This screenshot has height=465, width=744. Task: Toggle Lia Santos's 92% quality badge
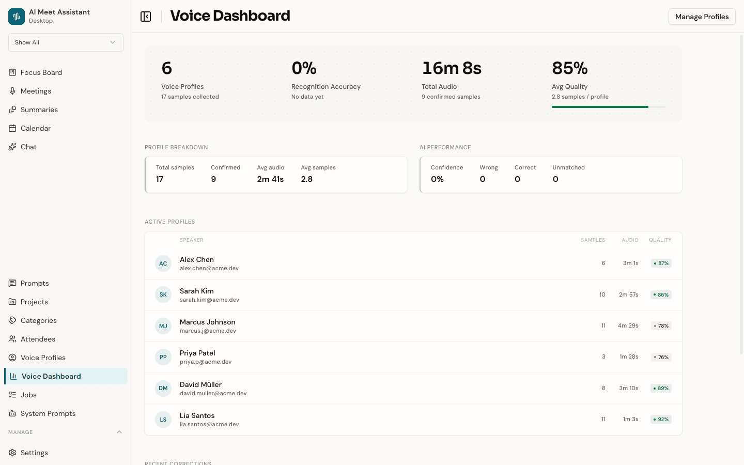661,419
